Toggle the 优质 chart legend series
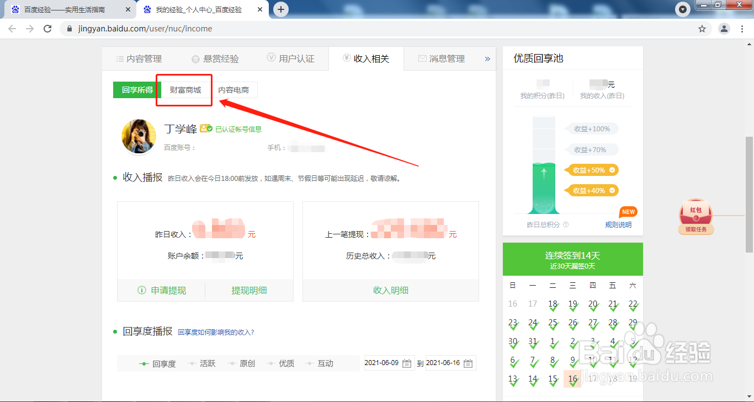Viewport: 754px width, 402px height. click(x=280, y=363)
